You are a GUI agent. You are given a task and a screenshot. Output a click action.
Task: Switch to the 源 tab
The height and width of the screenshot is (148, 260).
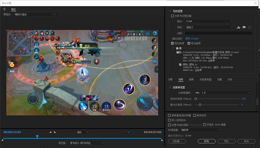(4, 9)
